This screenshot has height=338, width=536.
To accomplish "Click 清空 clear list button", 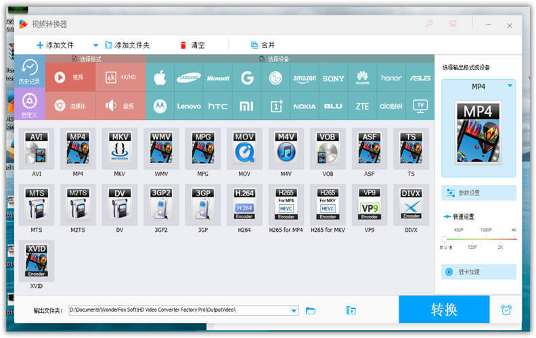I will click(192, 45).
